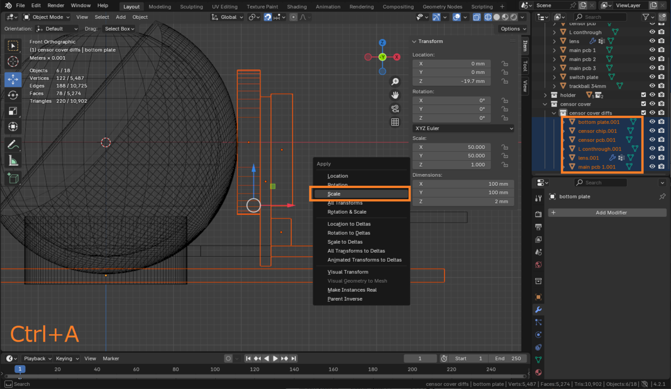Screen dimensions: 671x389
Task: Open the XYZ Euler rotation mode dropdown
Action: click(463, 128)
